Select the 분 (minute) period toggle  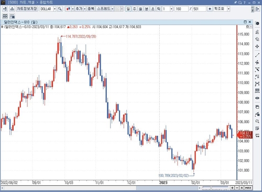(x=147, y=9)
